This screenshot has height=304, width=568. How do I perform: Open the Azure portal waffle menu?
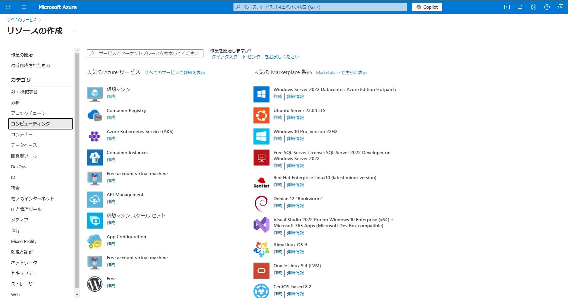8,7
